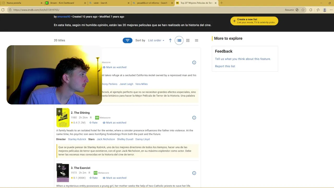Mark The Shining as watched
Image resolution: width=334 pixels, height=188 pixels.
(x=115, y=123)
